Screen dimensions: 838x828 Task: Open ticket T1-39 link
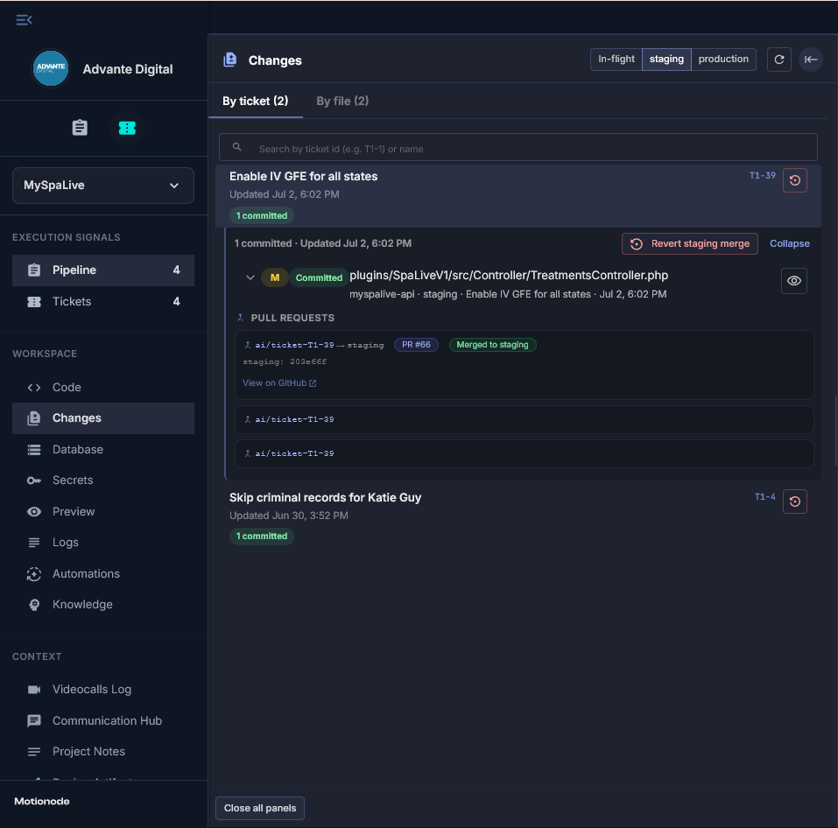(763, 176)
